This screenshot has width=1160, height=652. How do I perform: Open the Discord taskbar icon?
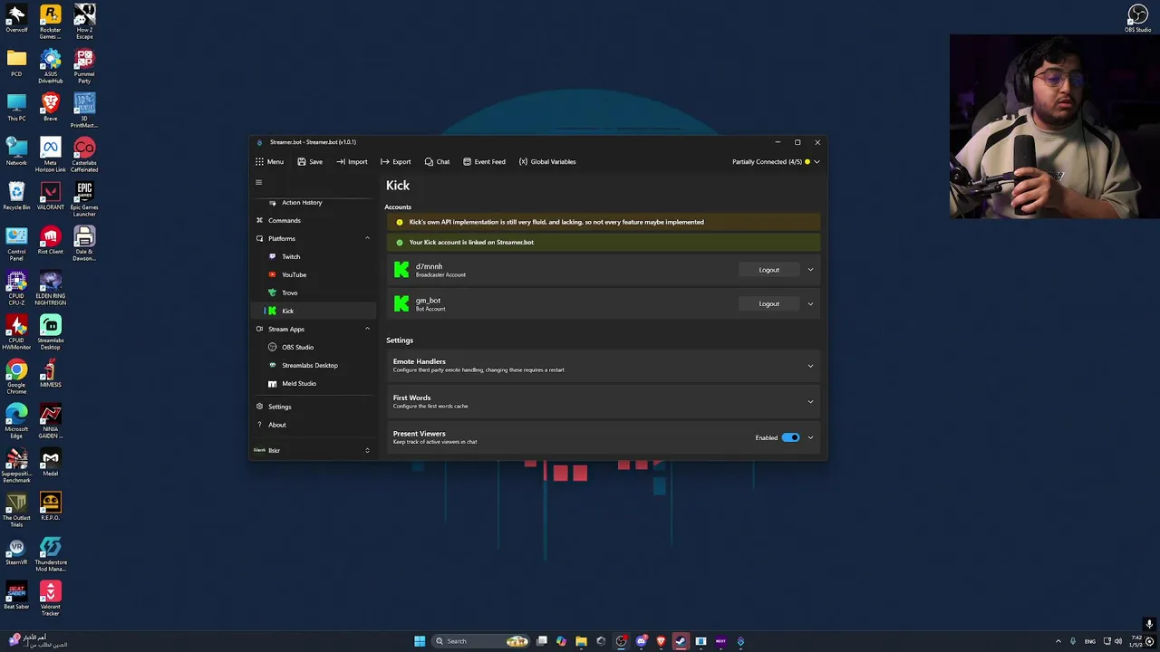tap(641, 641)
